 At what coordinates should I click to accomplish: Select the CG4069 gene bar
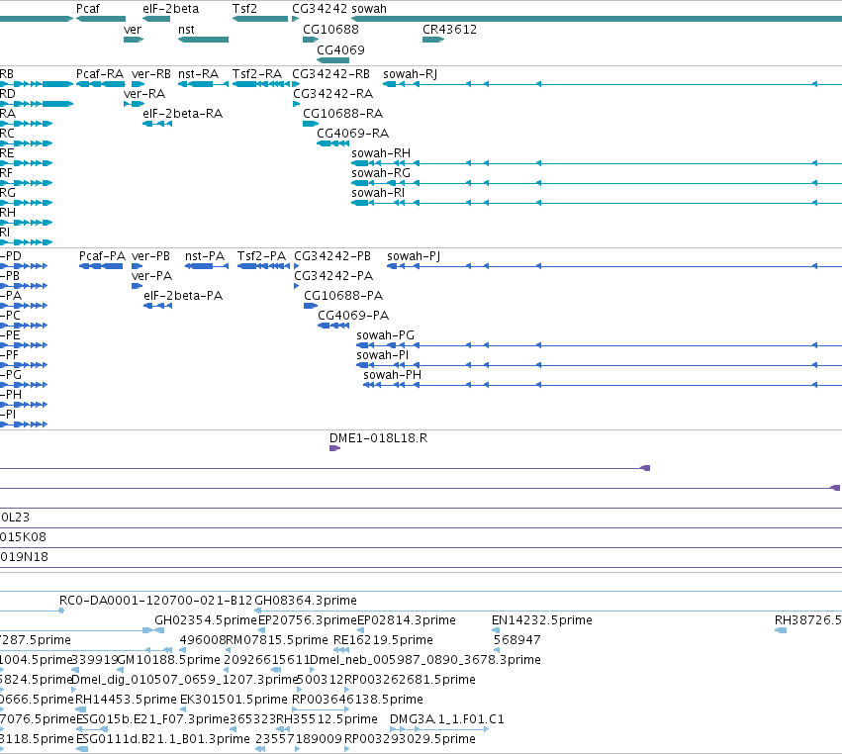[x=332, y=59]
